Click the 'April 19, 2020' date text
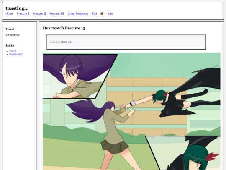Viewport: 226px width, 170px height. pyautogui.click(x=59, y=42)
